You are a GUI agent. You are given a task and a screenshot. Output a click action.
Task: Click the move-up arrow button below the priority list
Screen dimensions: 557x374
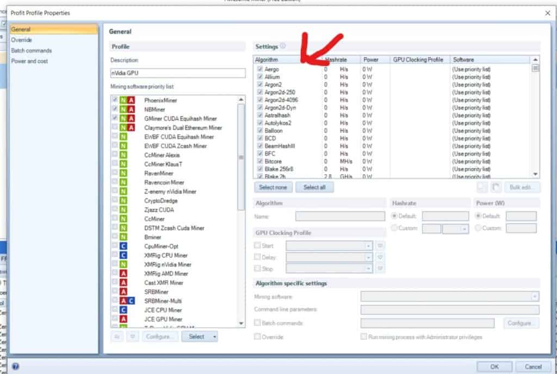click(117, 336)
